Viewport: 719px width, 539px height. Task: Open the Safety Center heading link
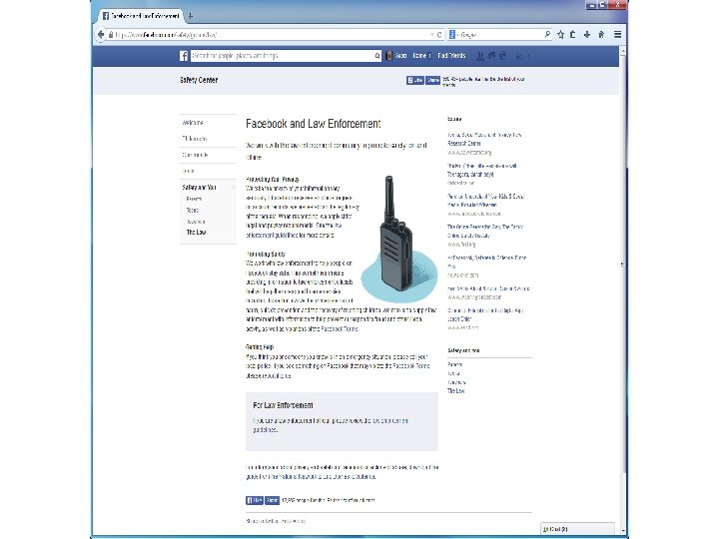coord(199,80)
